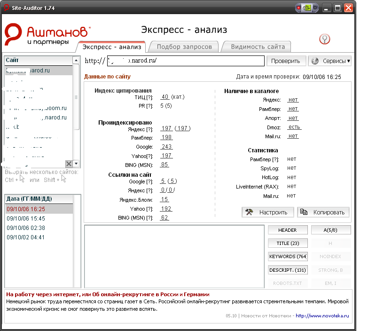Click the TITLE (23) button

288,243
